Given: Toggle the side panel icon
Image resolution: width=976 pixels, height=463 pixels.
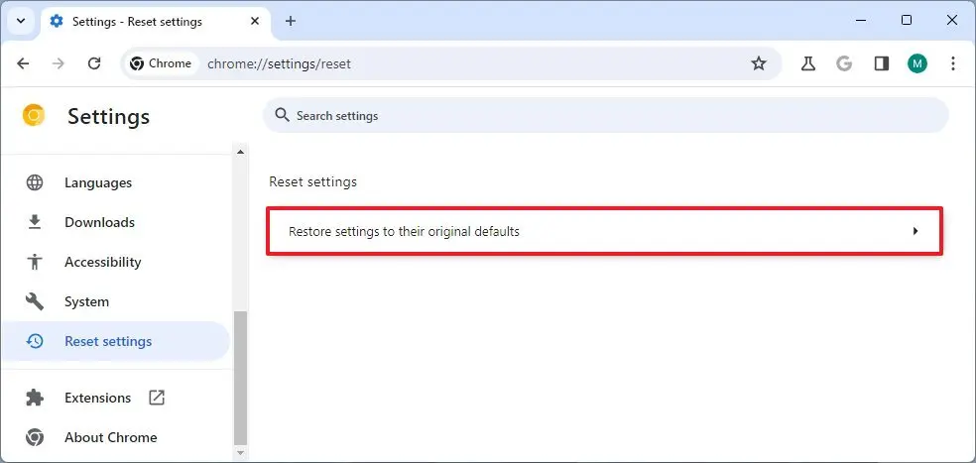Looking at the screenshot, I should 882,63.
